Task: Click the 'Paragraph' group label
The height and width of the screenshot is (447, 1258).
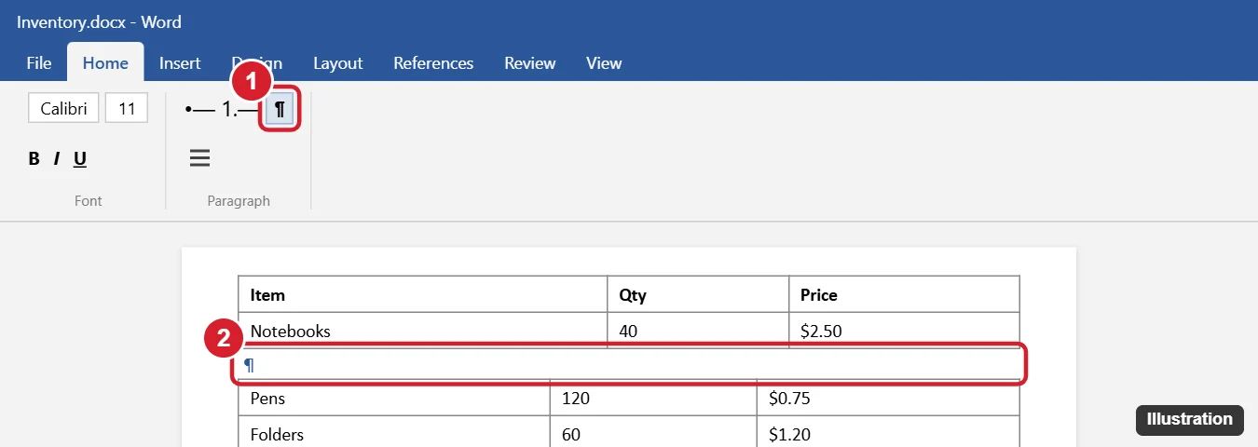Action: pyautogui.click(x=239, y=200)
